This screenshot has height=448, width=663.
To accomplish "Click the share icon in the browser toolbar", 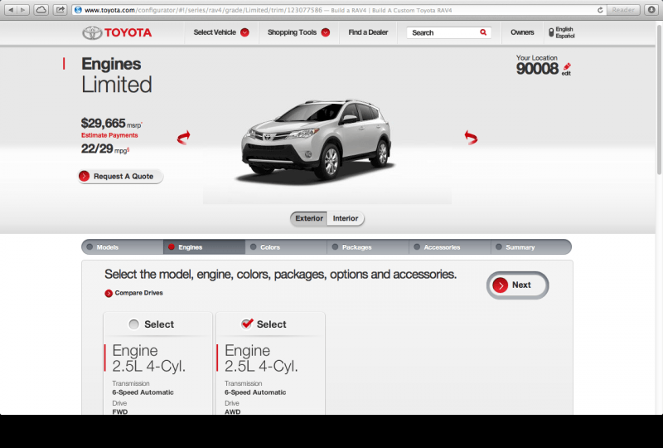I will (60, 10).
